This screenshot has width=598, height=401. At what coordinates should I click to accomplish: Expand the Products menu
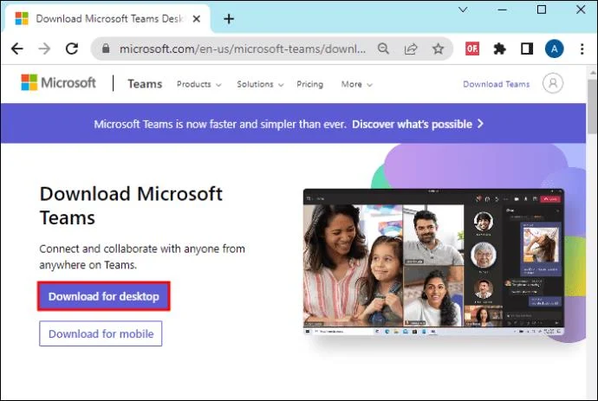(x=198, y=84)
